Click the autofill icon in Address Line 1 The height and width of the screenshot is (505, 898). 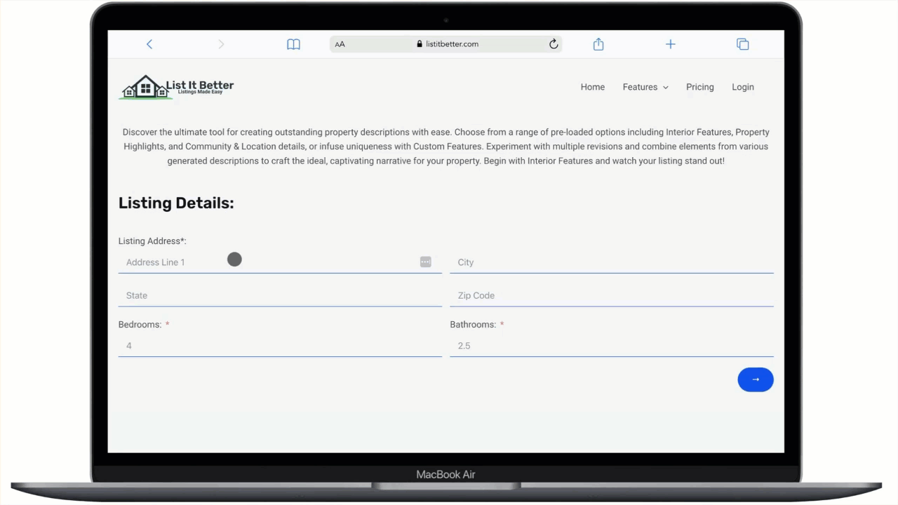(425, 262)
